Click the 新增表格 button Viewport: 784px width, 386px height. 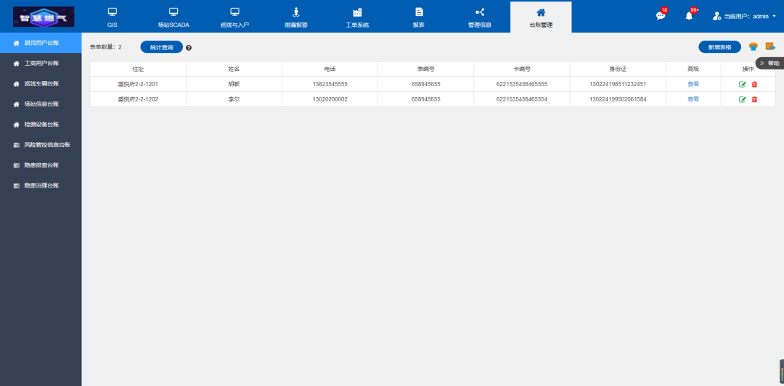pos(719,47)
